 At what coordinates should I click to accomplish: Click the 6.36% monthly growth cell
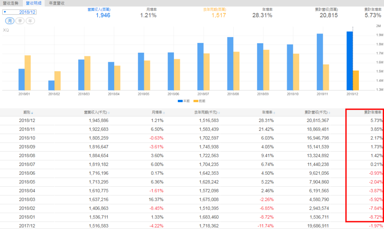pos(157,182)
